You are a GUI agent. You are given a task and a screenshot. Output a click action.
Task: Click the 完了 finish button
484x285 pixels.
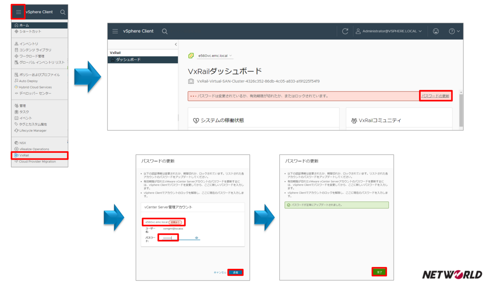[379, 272]
